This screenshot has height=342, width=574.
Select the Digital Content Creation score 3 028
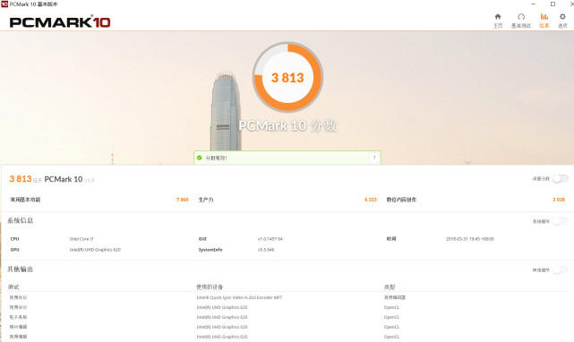(559, 200)
